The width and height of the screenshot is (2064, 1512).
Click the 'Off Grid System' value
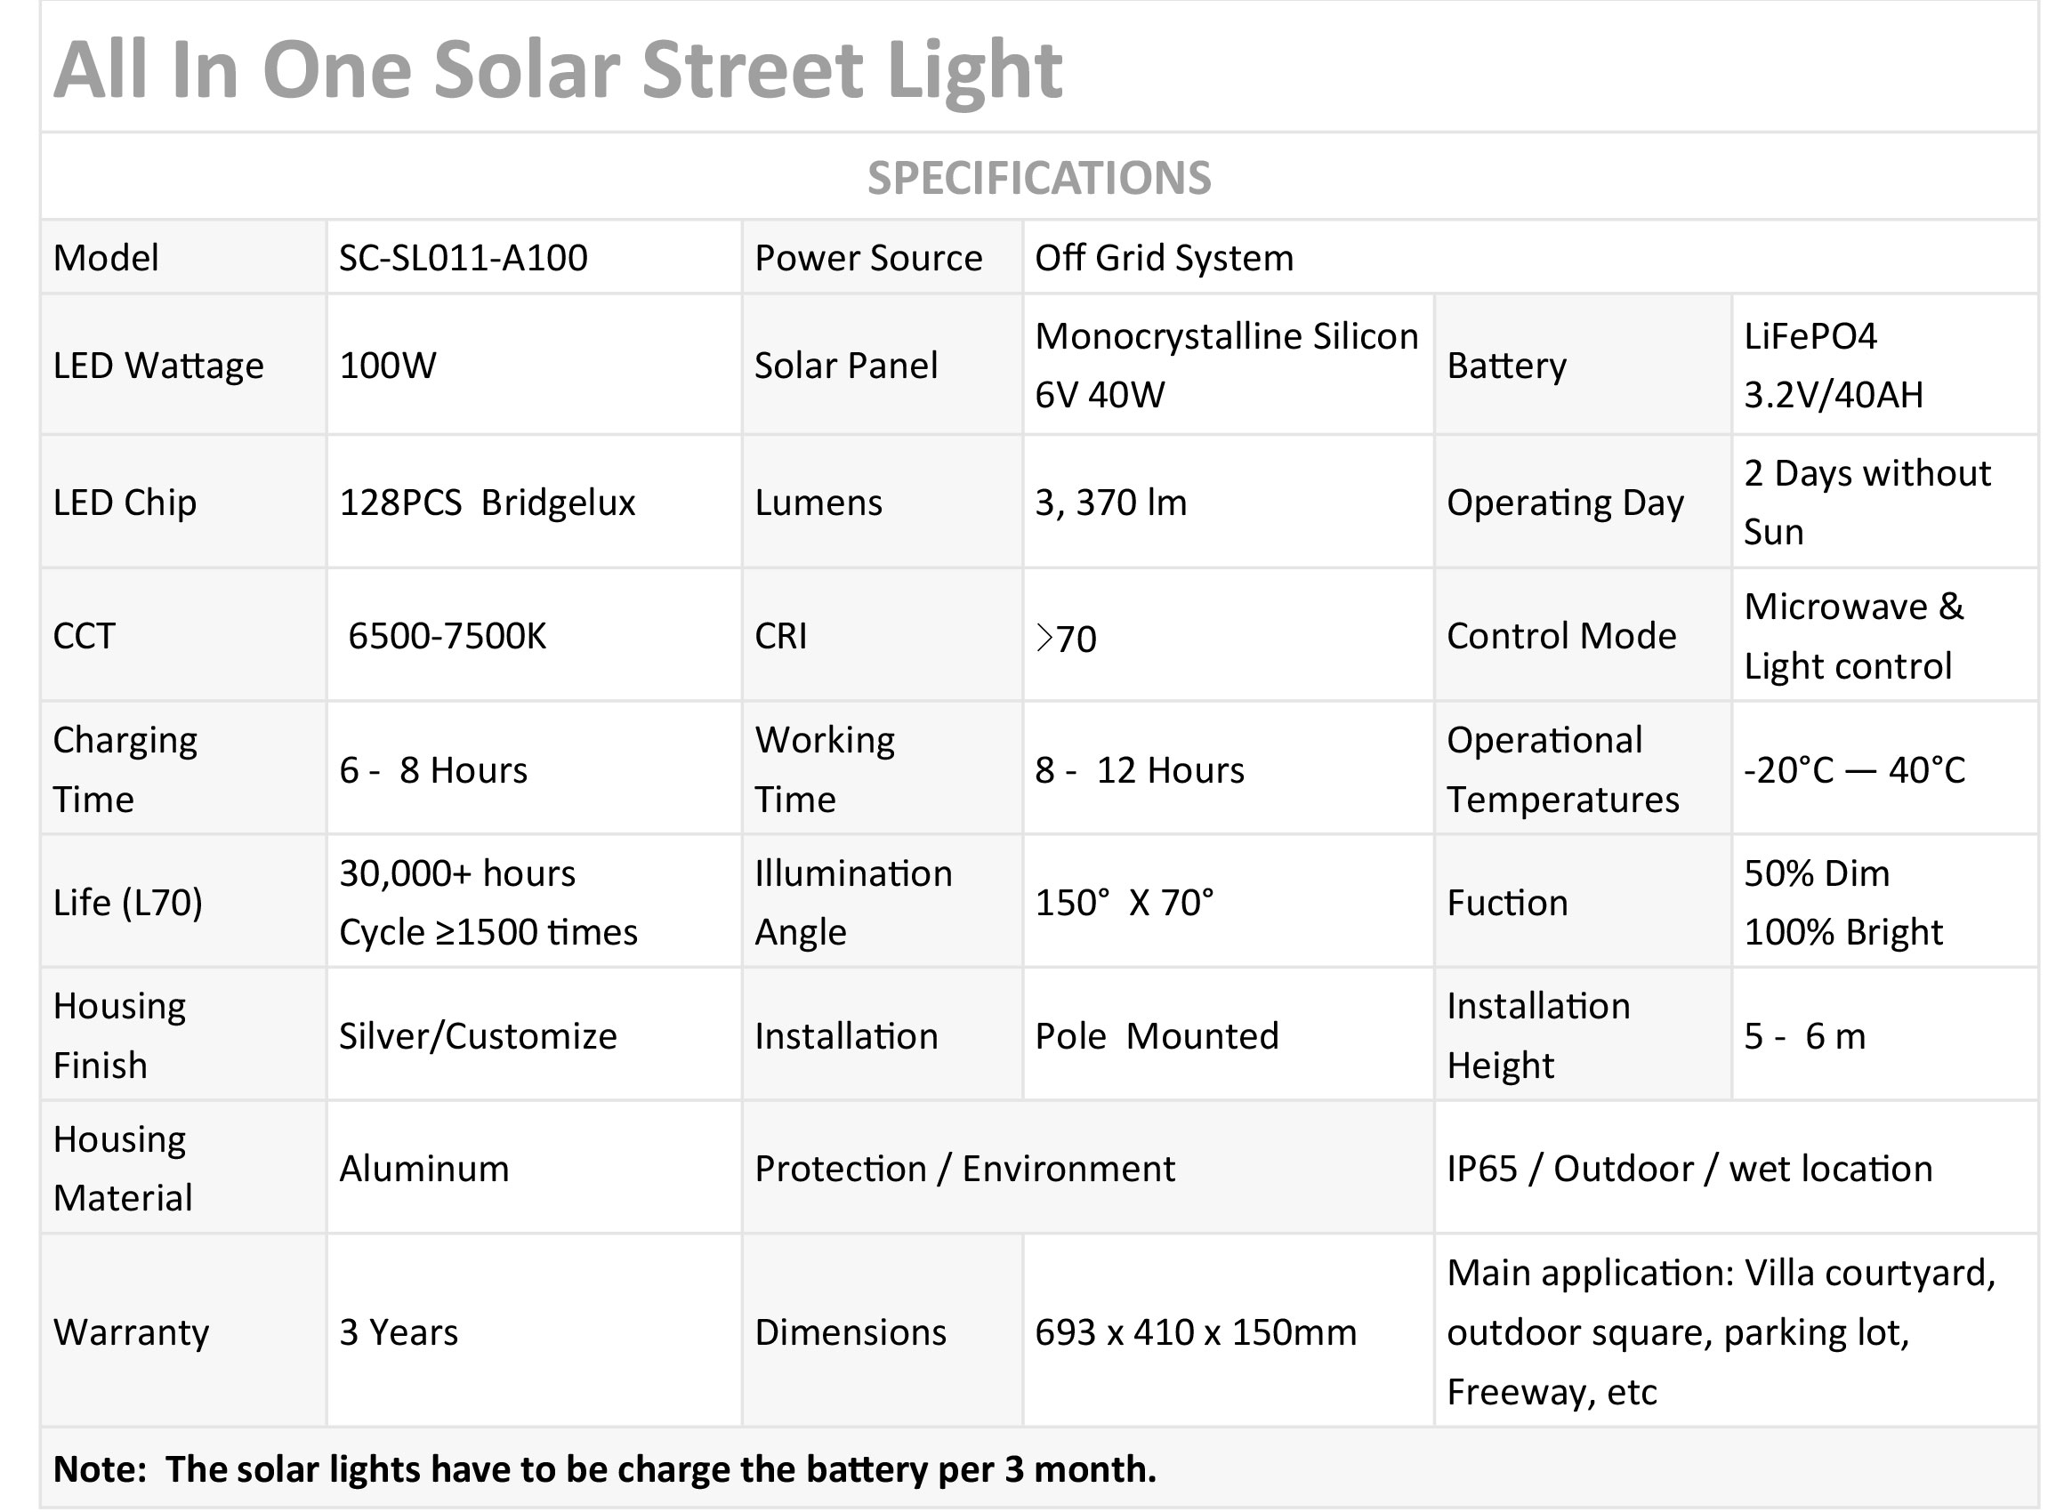click(x=1164, y=258)
